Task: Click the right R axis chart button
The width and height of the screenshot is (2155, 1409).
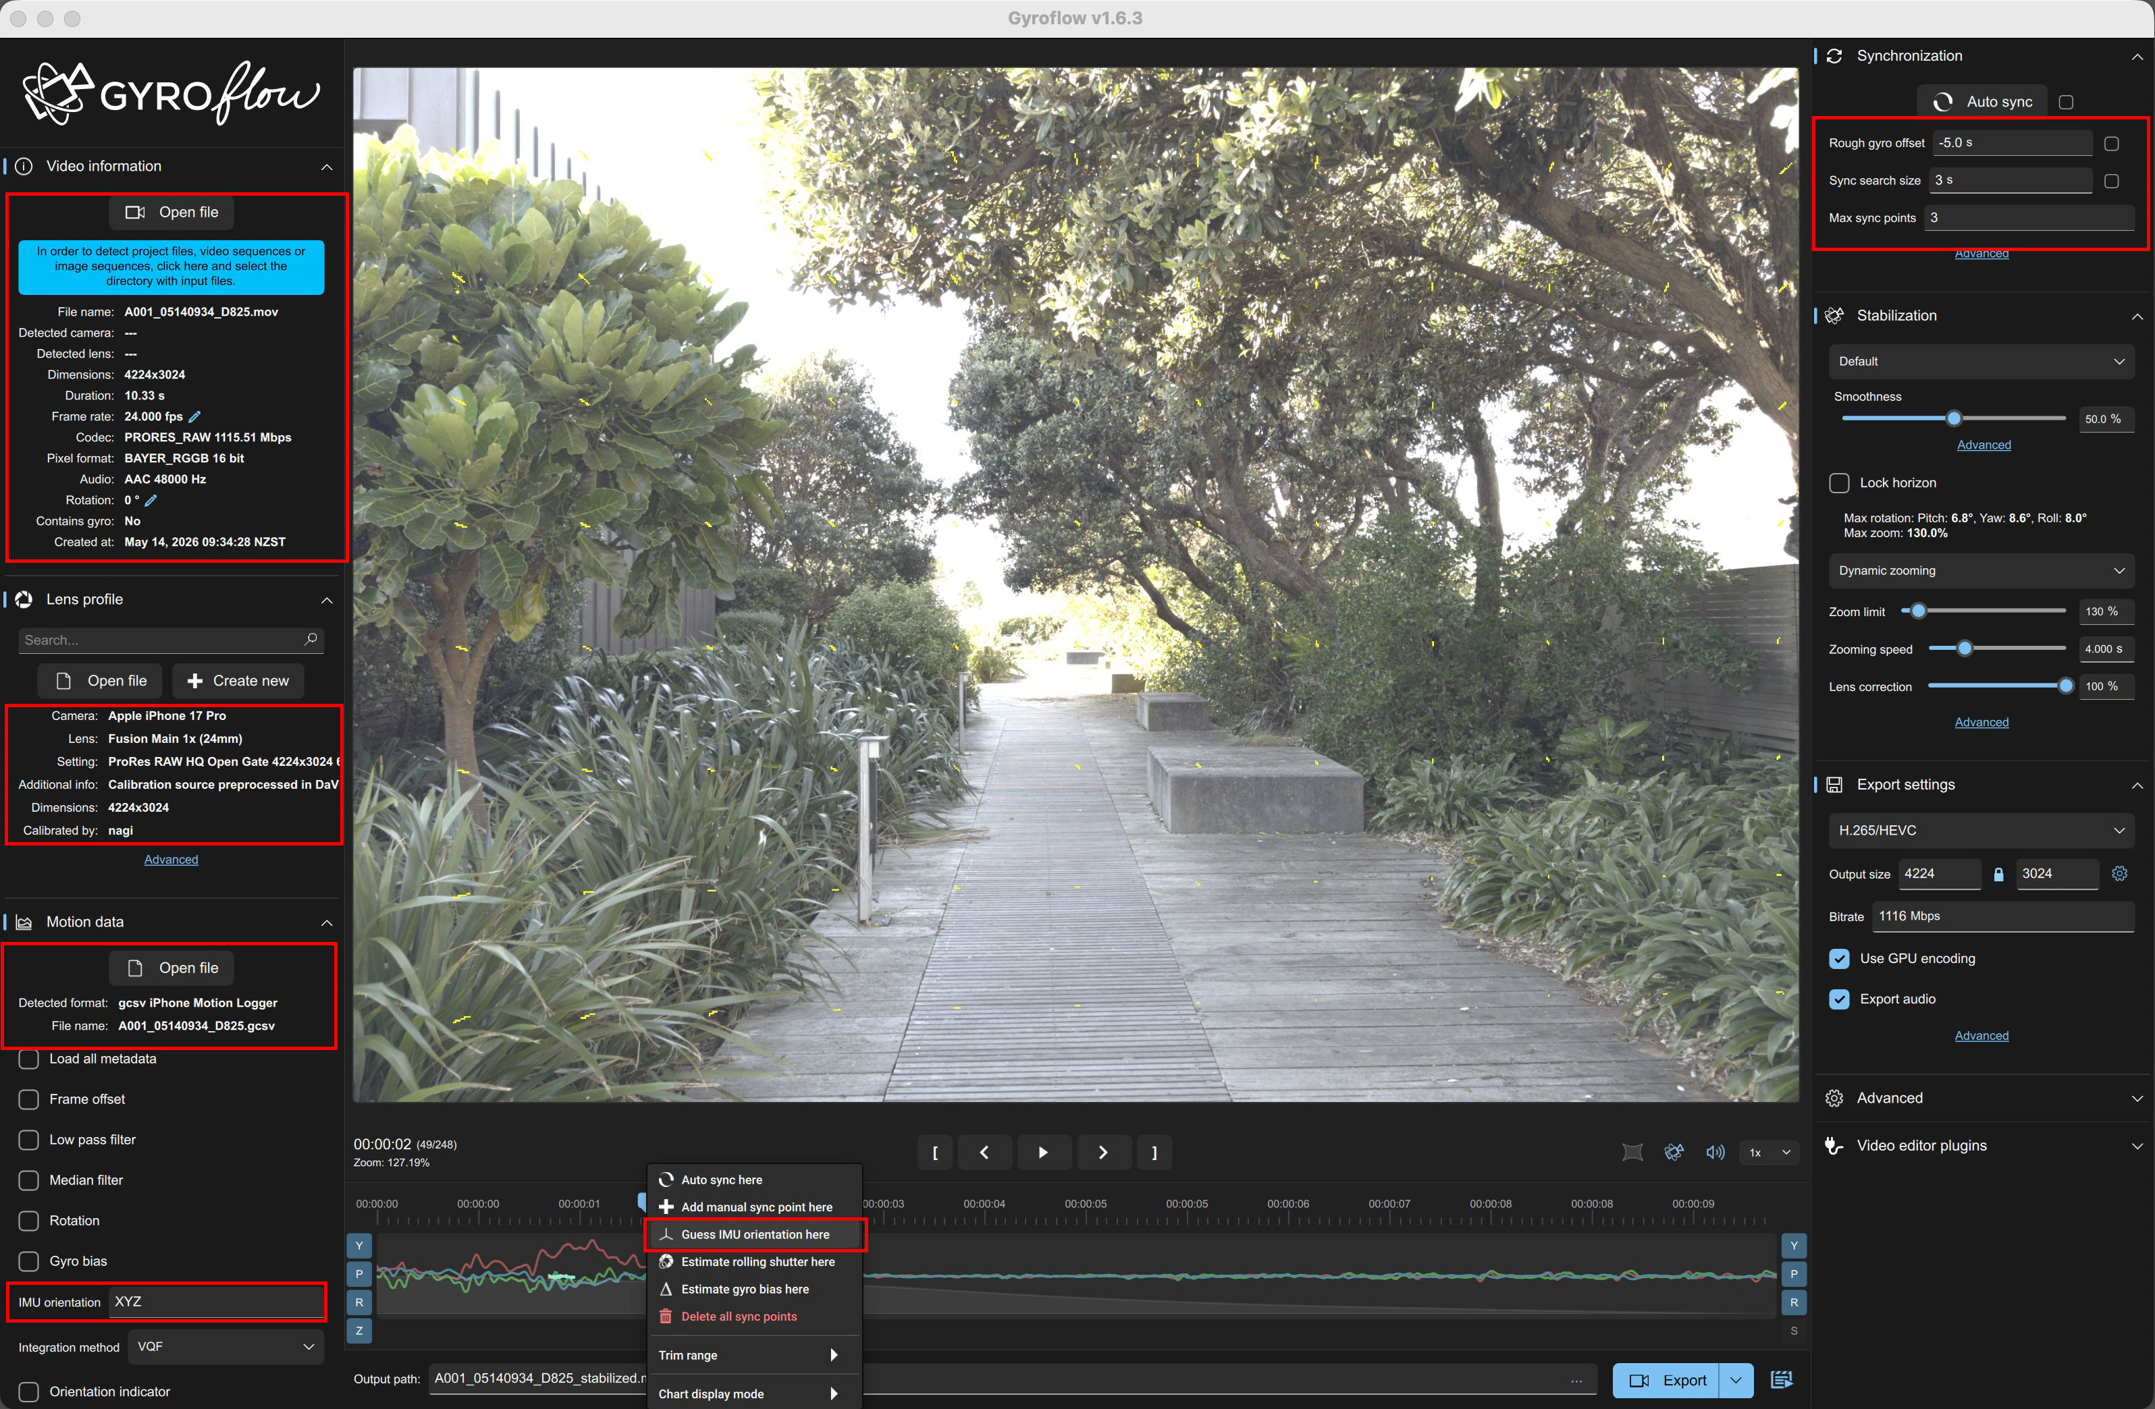Action: click(1794, 1302)
